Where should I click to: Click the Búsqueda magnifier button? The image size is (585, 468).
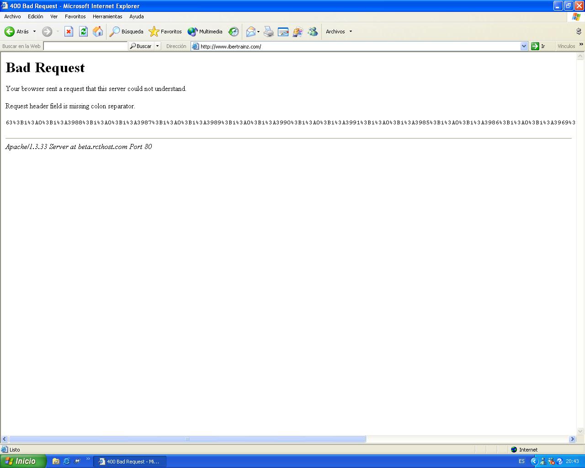[x=127, y=32]
